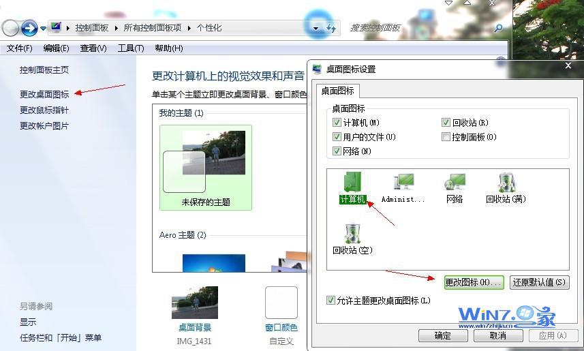Select the 计算机 desktop icon in the list
This screenshot has width=584, height=351.
(x=352, y=188)
